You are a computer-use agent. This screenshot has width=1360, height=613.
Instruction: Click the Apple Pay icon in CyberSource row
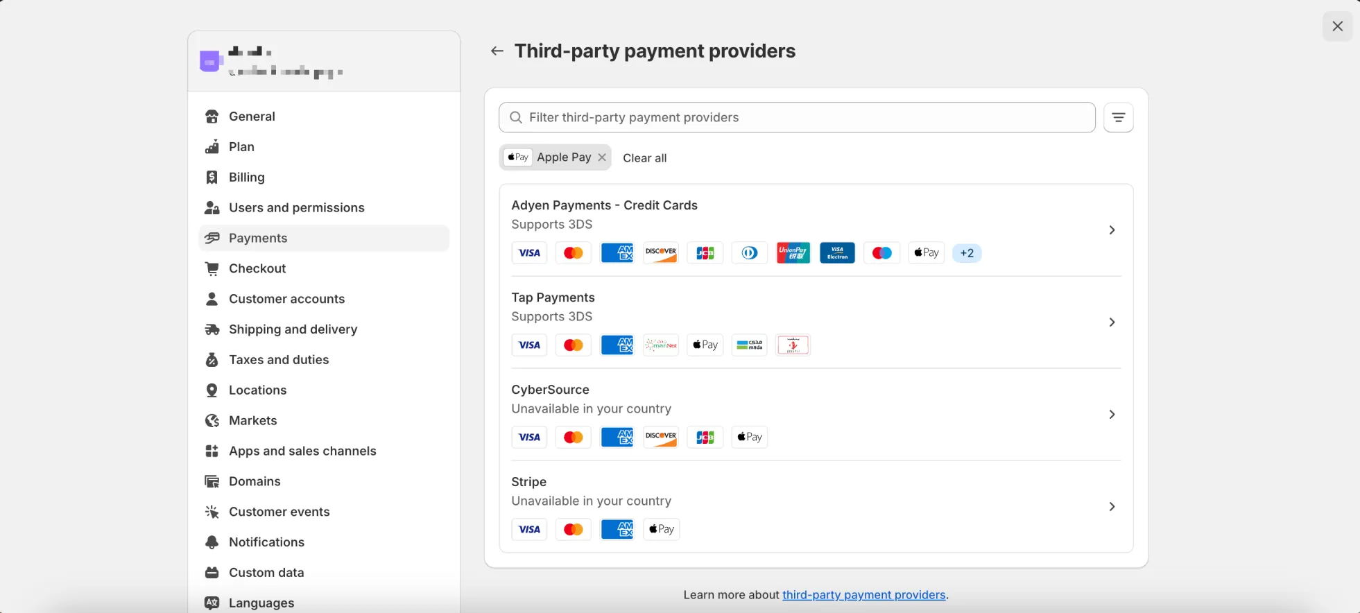(x=749, y=438)
